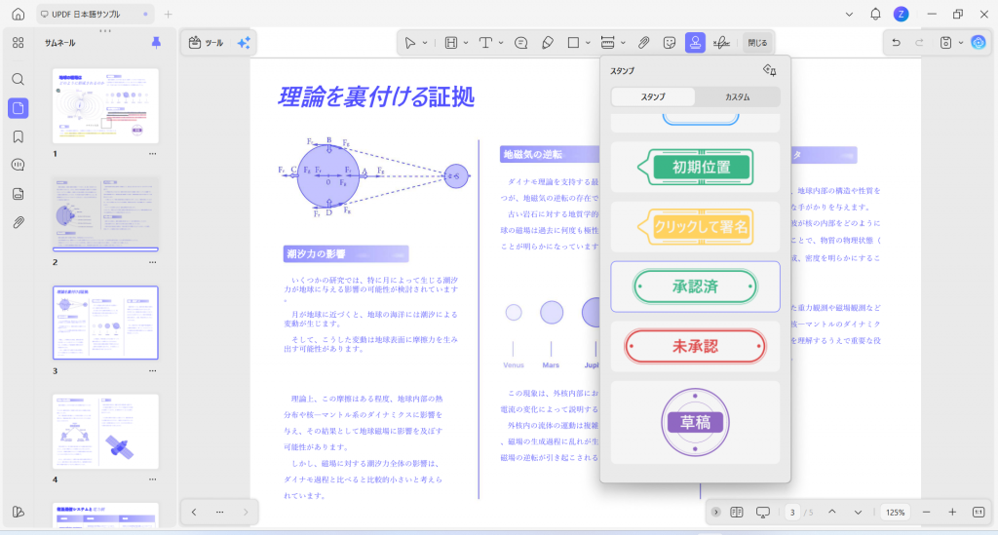Open options menu for page 3 thumbnail

(153, 371)
